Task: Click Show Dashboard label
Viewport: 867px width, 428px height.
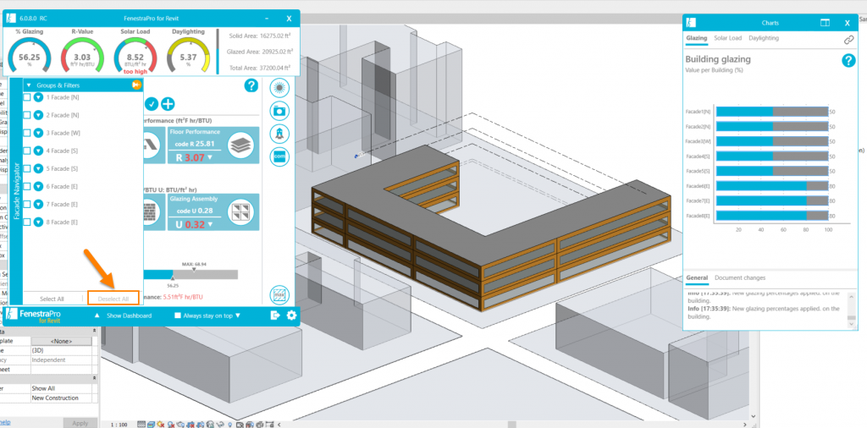Action: coord(129,316)
